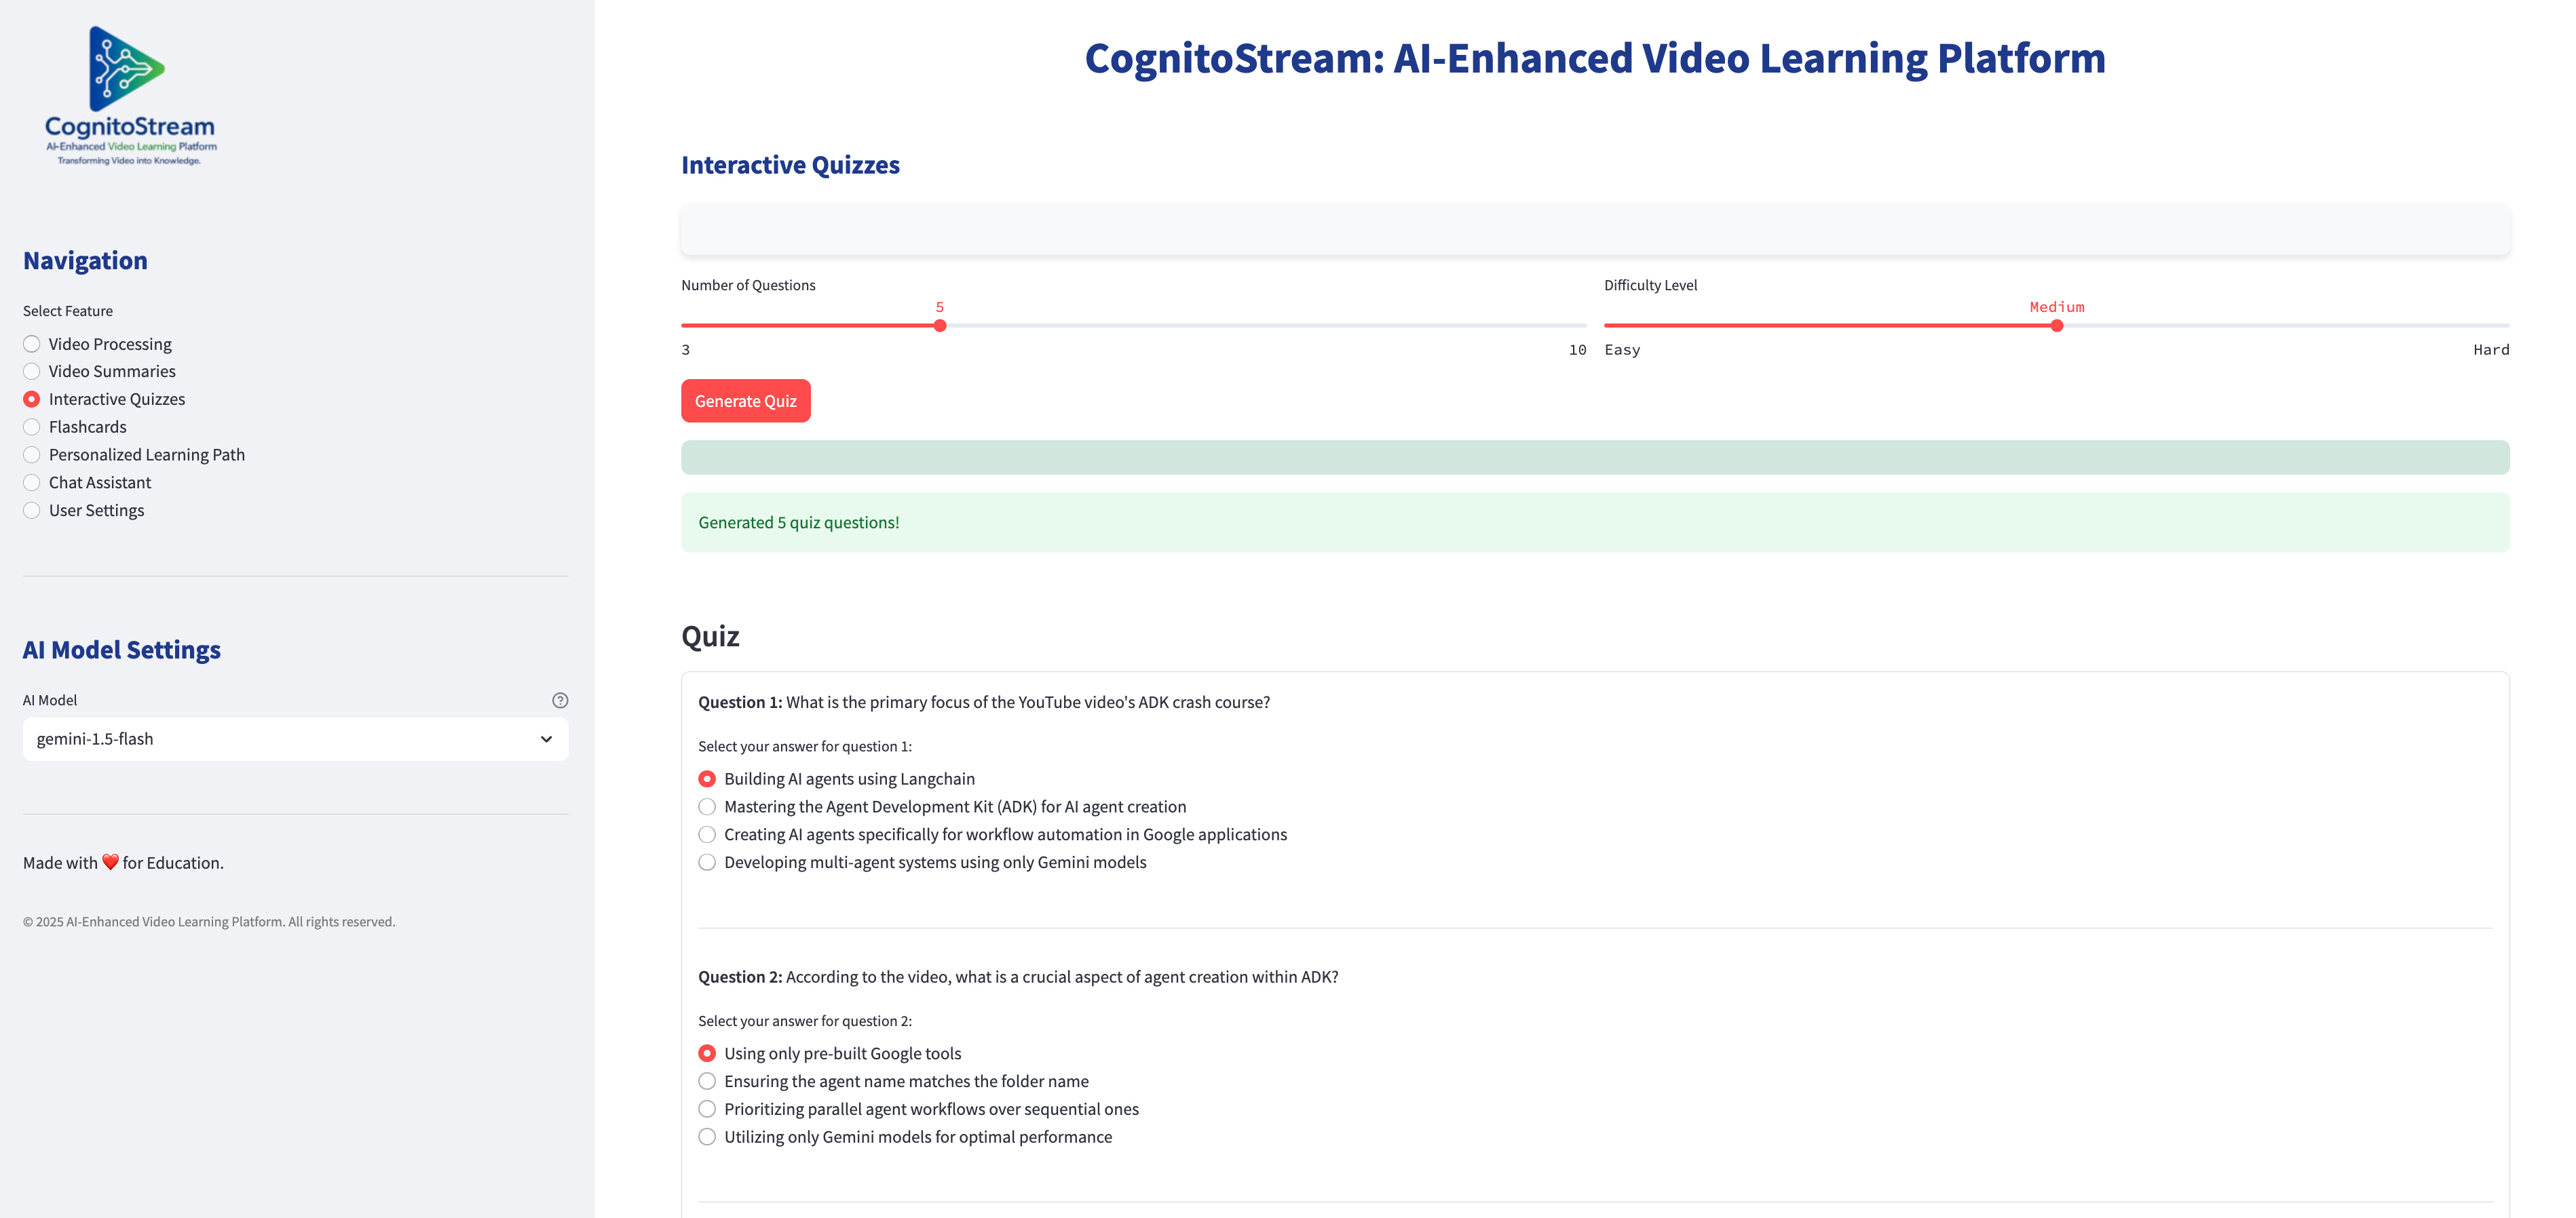
Task: Click the Difficulty Level slider handle
Action: click(2056, 326)
